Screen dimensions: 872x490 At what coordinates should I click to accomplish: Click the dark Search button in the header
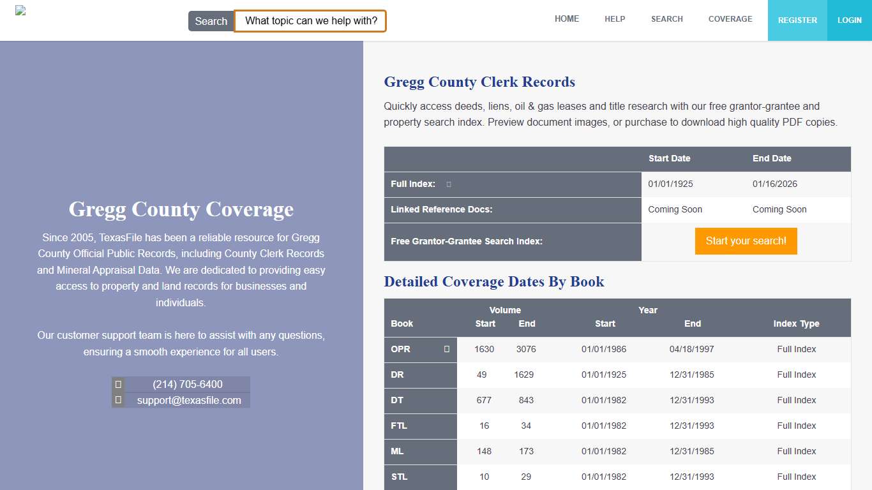(x=211, y=20)
